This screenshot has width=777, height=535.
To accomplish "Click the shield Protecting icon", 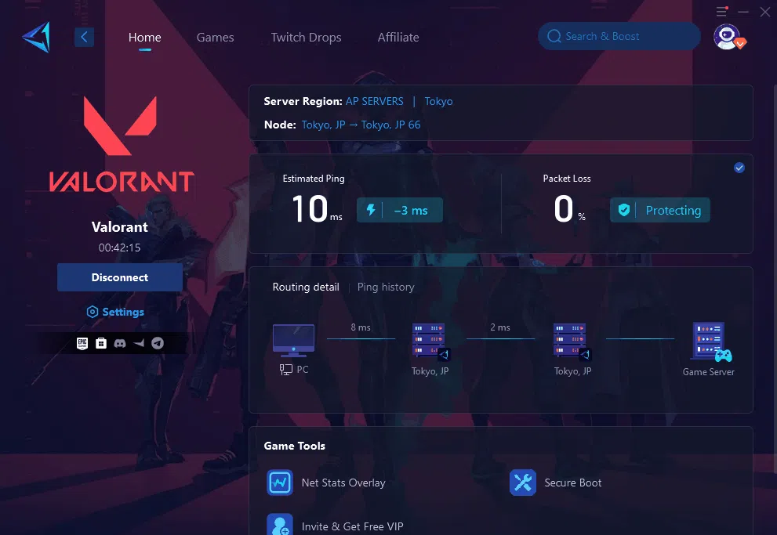I will [x=624, y=210].
